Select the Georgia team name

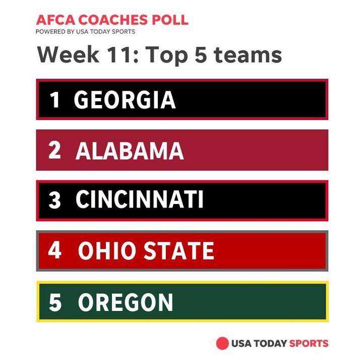click(125, 99)
